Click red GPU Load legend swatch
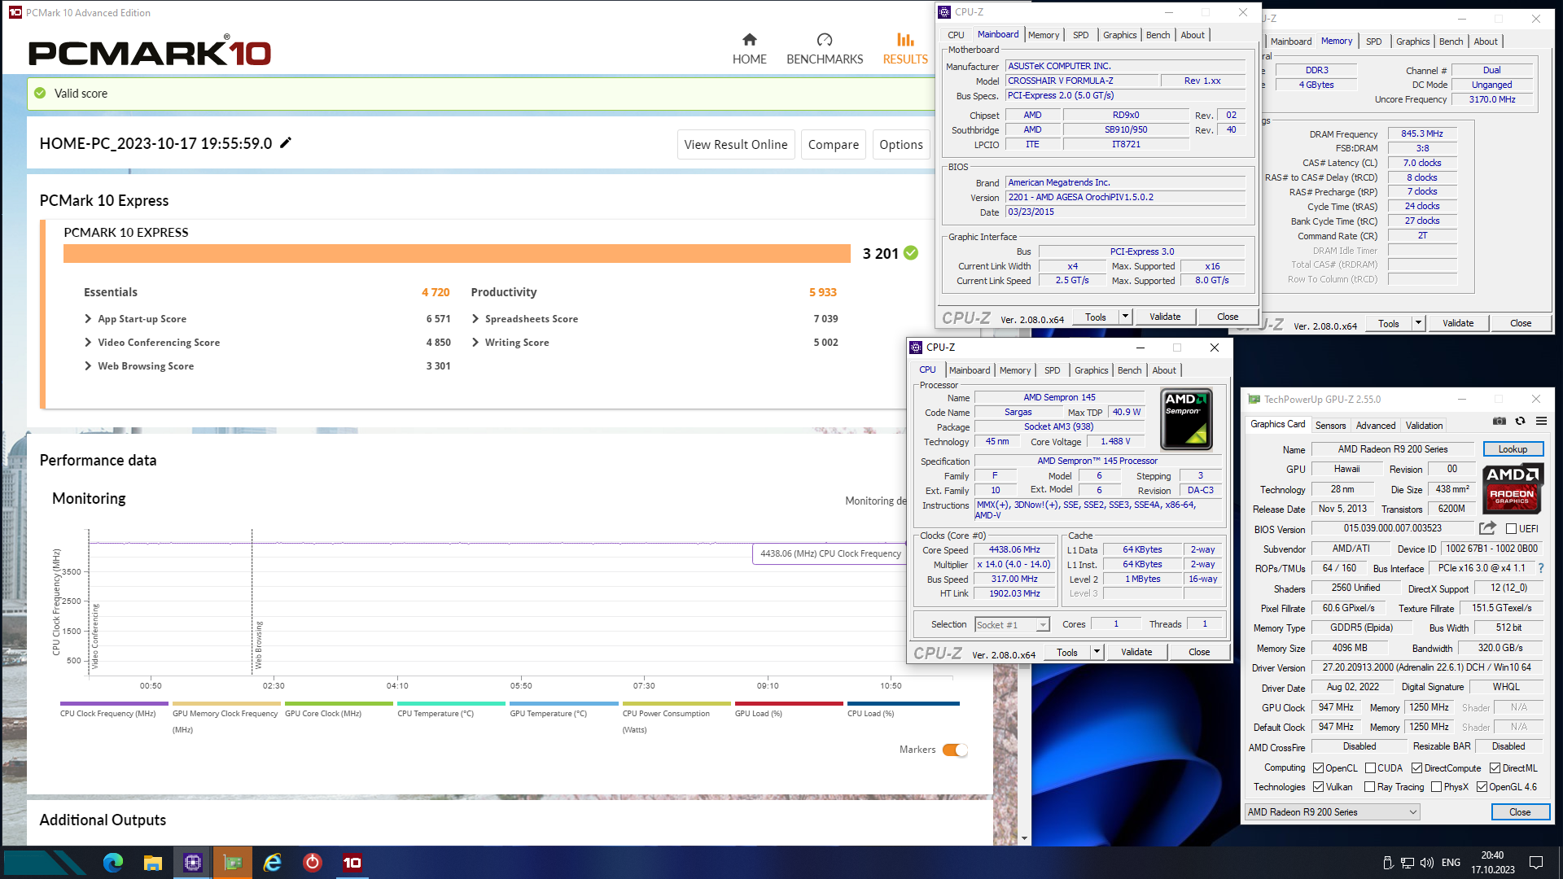The height and width of the screenshot is (879, 1563). pyautogui.click(x=789, y=704)
